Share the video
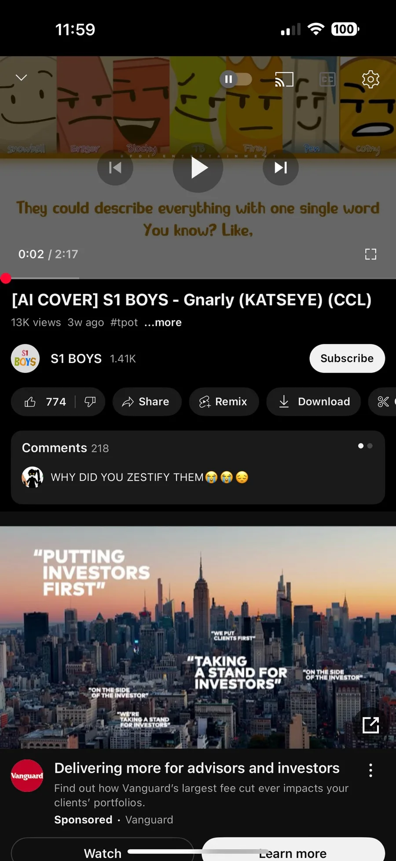396x861 pixels. [147, 402]
